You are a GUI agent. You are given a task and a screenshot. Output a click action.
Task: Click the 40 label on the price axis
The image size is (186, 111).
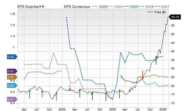tap(173, 51)
